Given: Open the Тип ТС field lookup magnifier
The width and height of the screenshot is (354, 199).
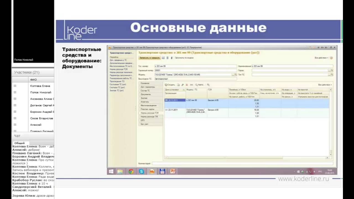Looking at the screenshot, I should (332, 75).
